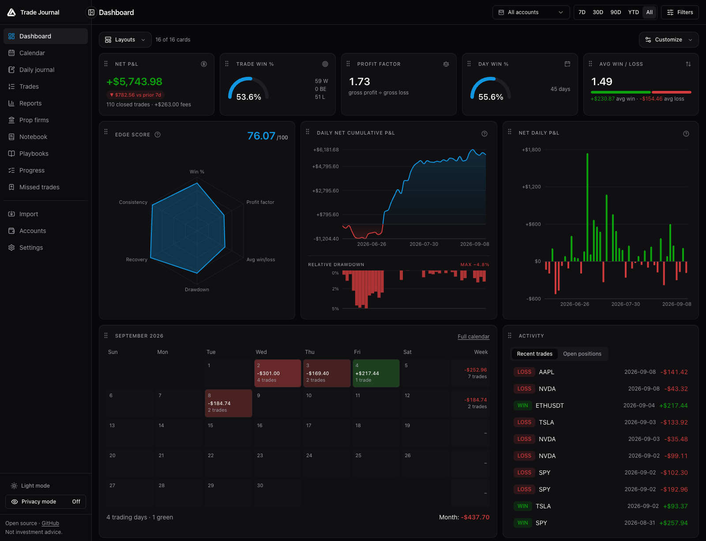Open the Progress page
706x541 pixels.
[x=45, y=170]
